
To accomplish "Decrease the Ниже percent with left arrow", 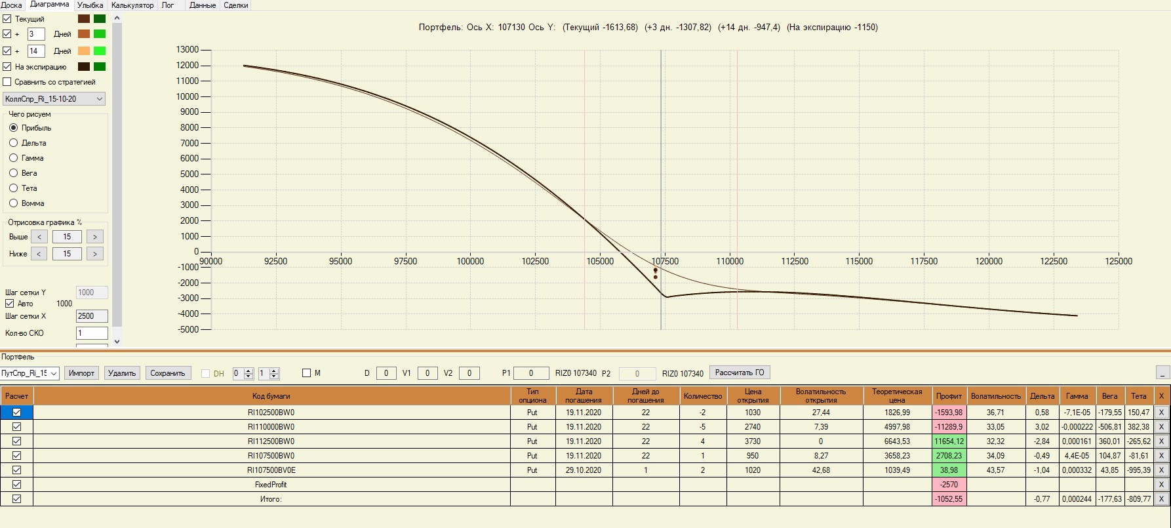I will click(x=39, y=254).
